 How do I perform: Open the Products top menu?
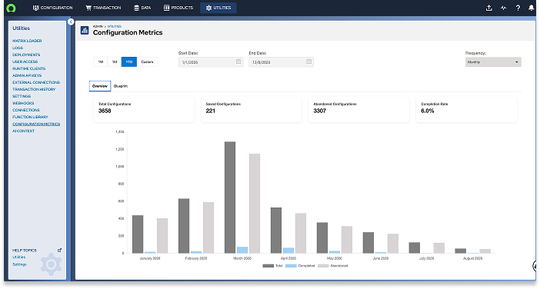178,8
